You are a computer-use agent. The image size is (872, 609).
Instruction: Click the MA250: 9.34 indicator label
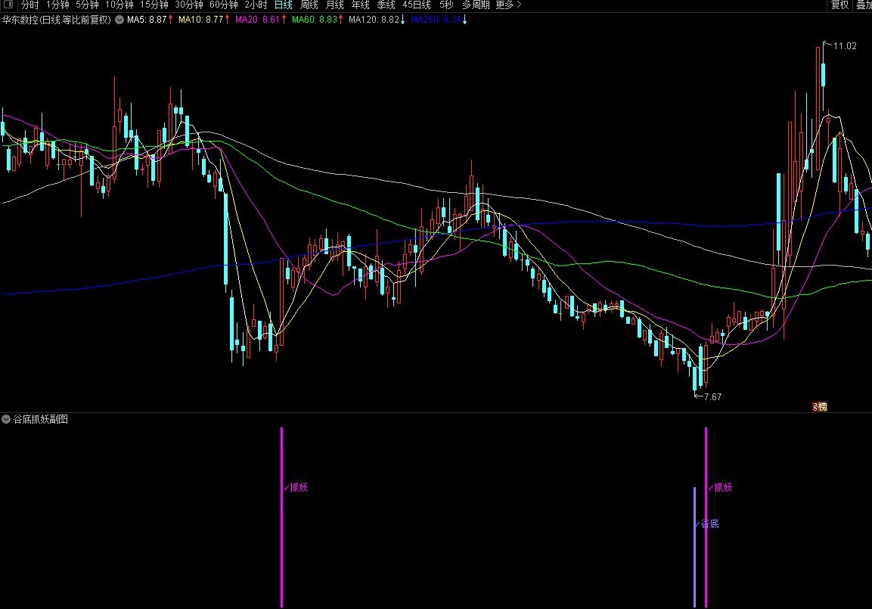click(x=436, y=20)
